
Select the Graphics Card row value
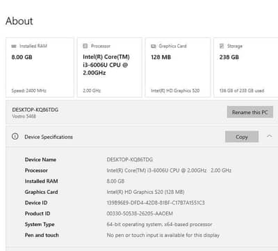pyautogui.click(x=145, y=192)
